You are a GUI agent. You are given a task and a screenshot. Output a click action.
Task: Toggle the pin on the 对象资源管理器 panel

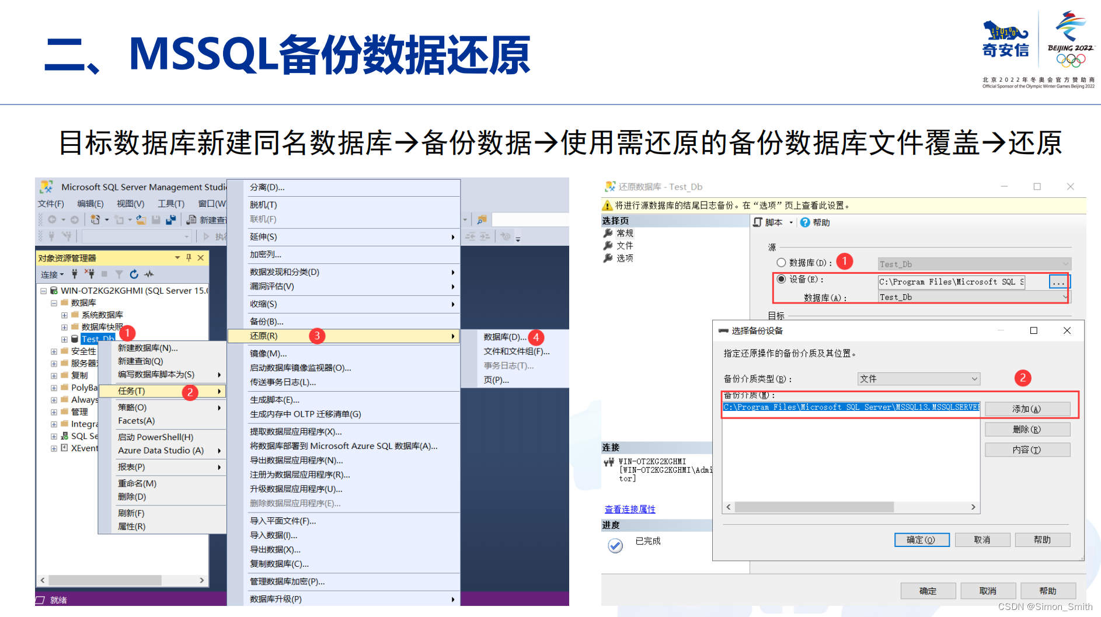pos(188,257)
